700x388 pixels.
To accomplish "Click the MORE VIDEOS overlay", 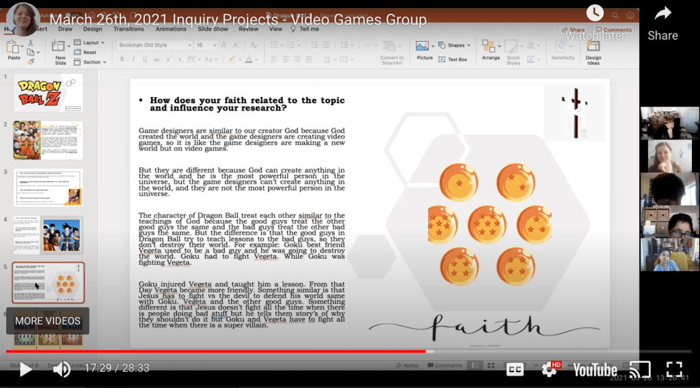I will pyautogui.click(x=48, y=320).
